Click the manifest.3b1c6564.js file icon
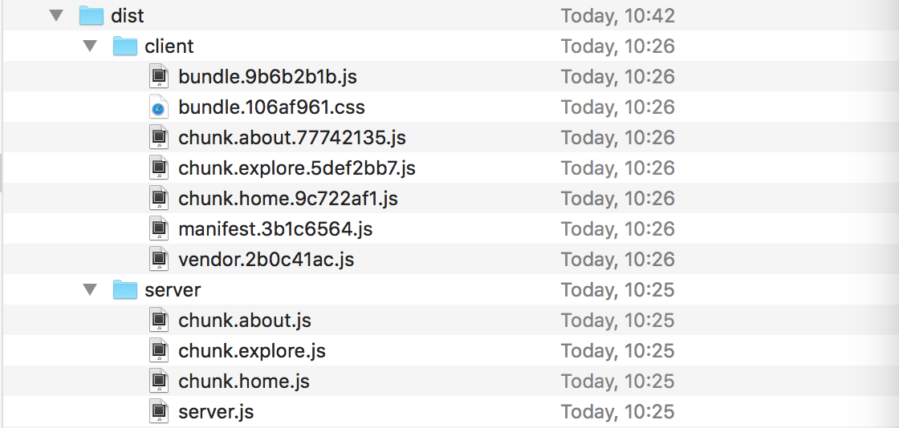This screenshot has width=899, height=428. 159,229
